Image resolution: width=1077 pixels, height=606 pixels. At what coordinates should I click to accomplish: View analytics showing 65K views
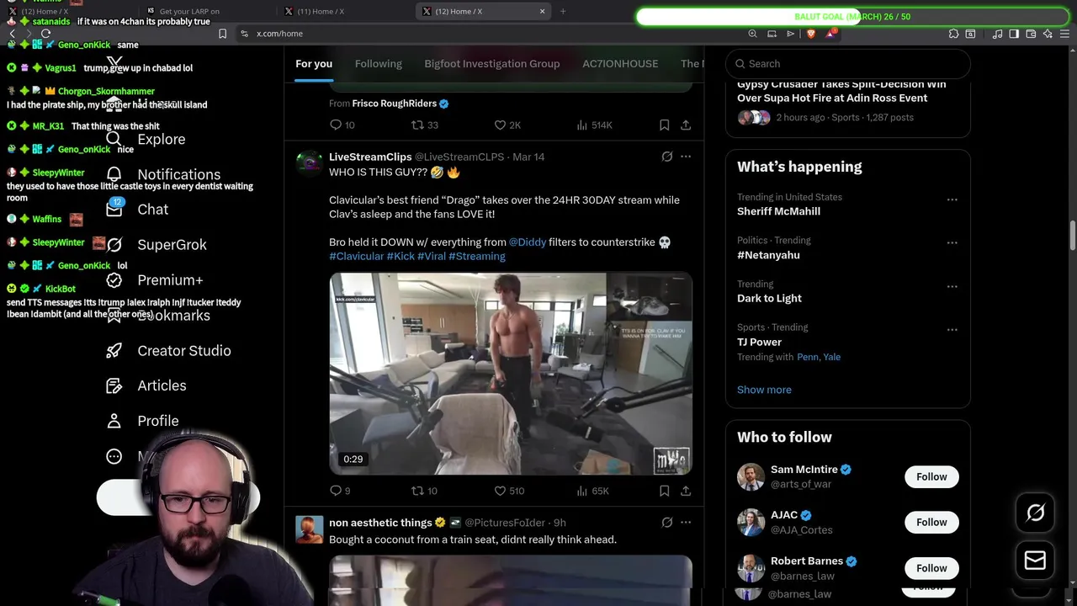(592, 491)
